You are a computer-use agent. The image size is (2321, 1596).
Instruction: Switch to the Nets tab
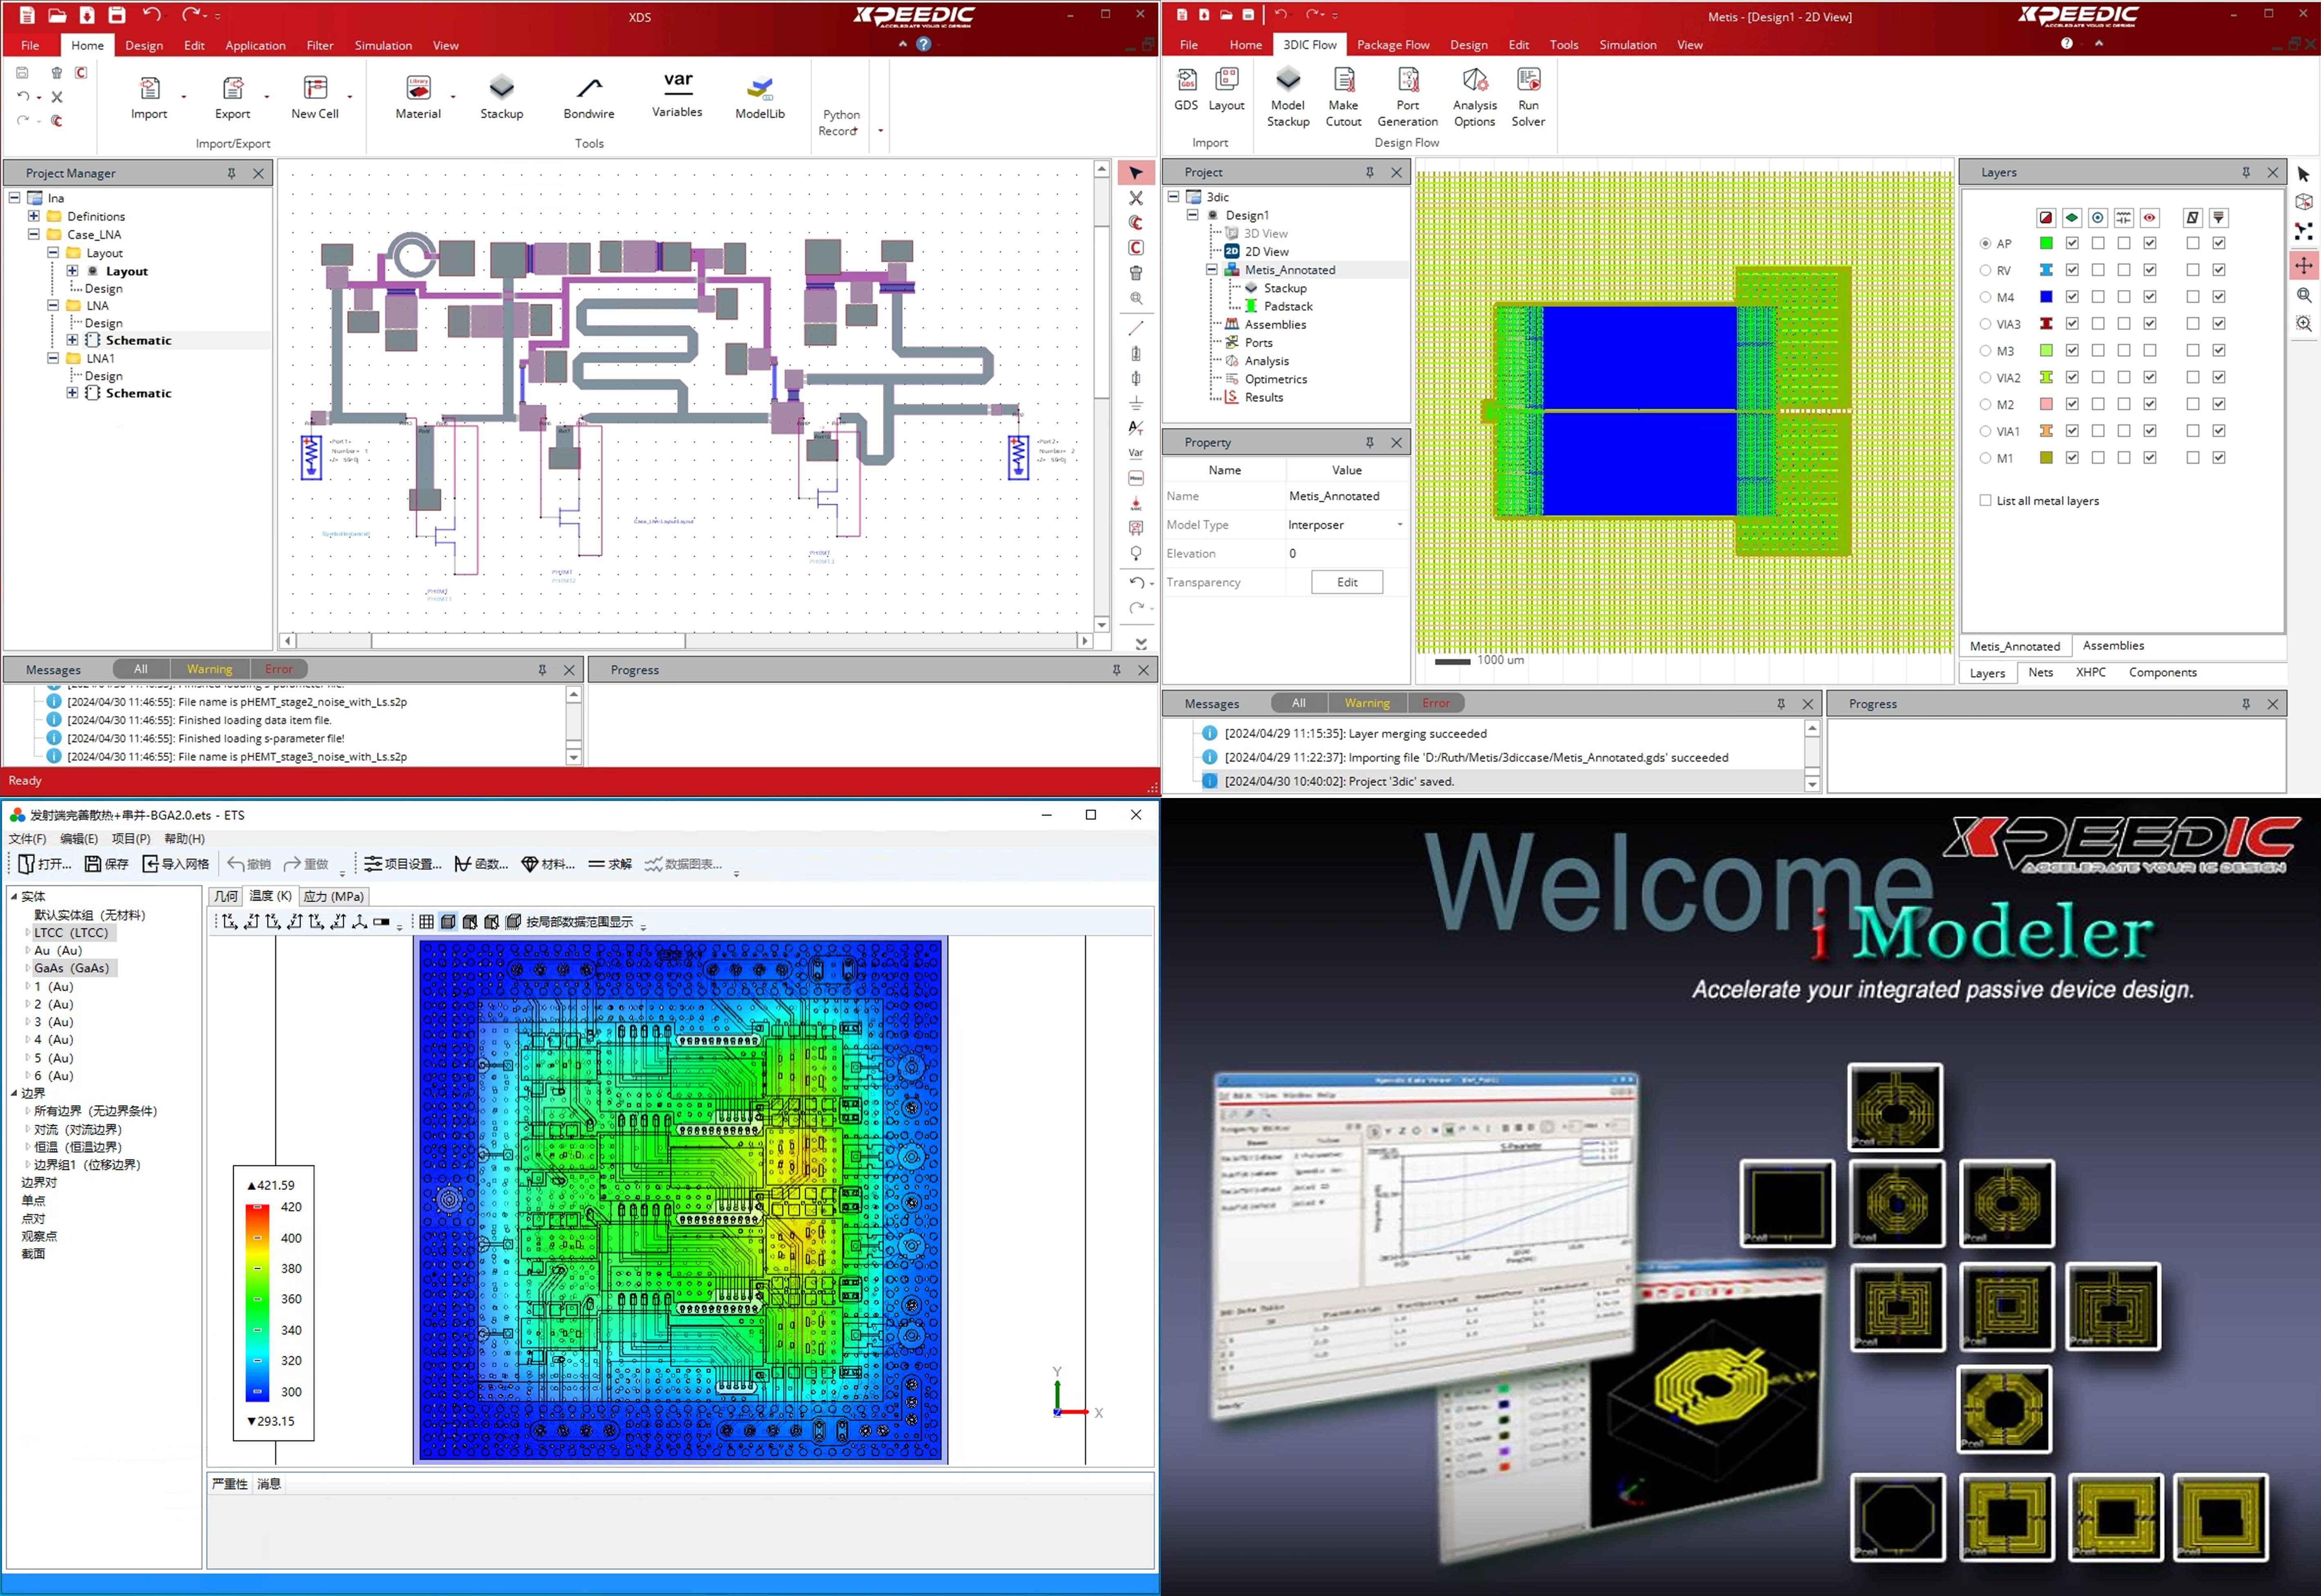coord(2040,672)
